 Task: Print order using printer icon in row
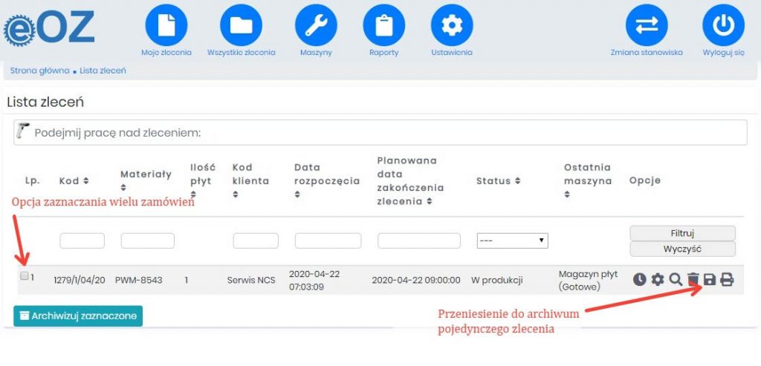[x=727, y=279]
